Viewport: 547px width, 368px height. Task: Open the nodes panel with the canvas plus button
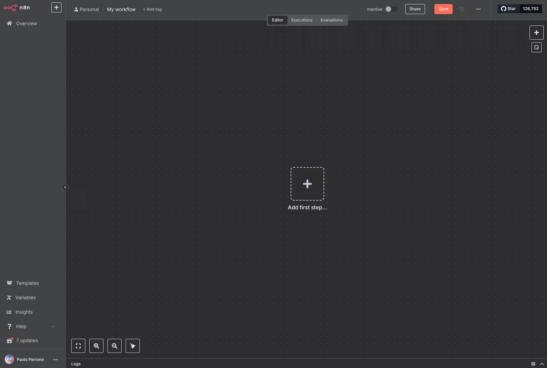tap(537, 33)
